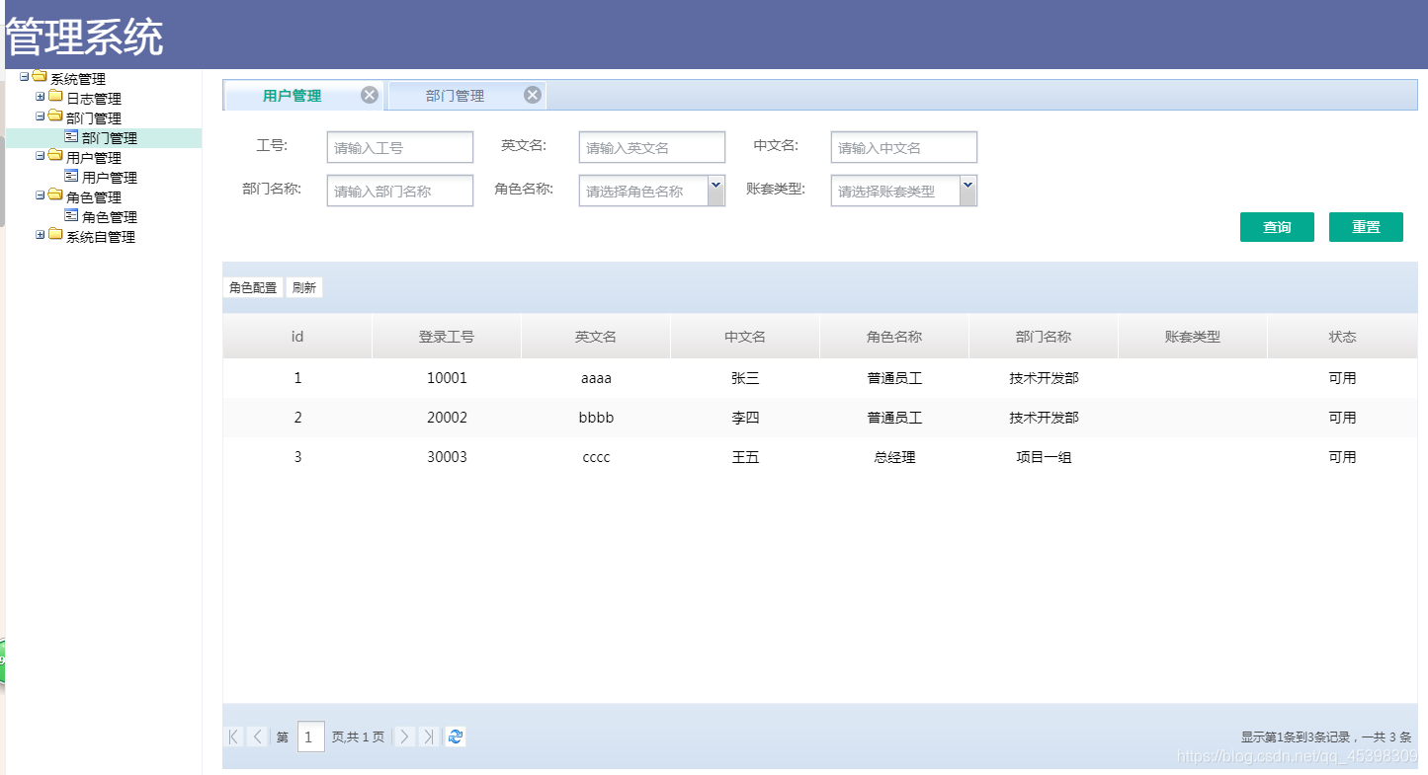Open 部门管理 leaf item in tree

[110, 138]
